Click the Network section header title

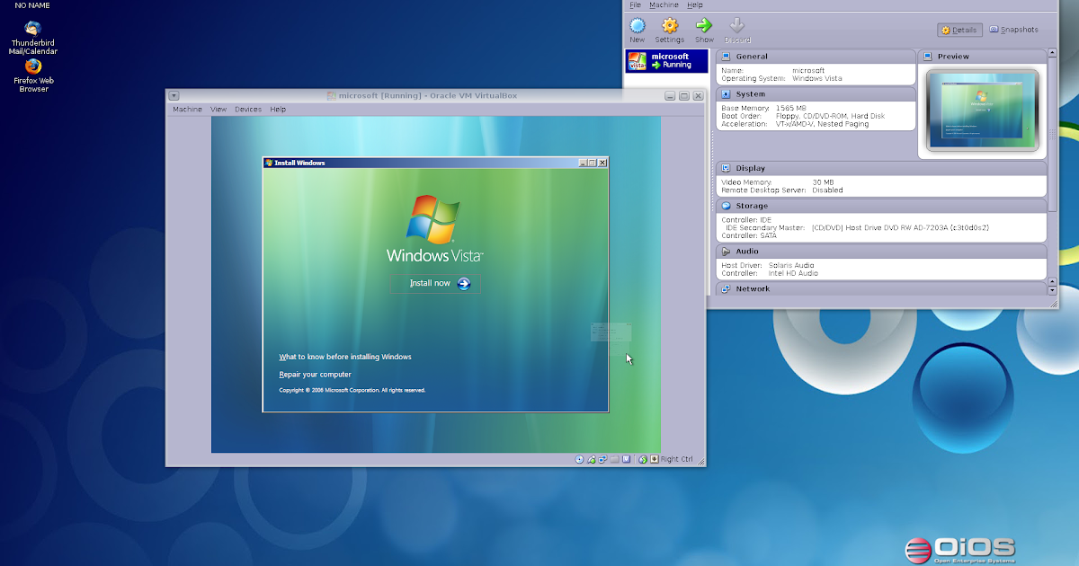(753, 289)
